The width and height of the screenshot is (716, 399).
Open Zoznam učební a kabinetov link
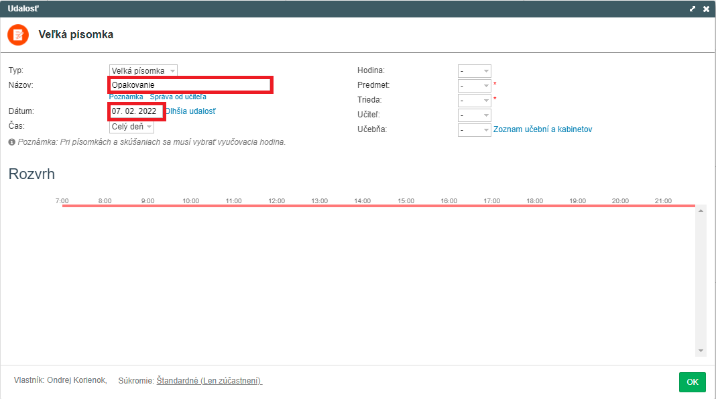click(x=542, y=129)
